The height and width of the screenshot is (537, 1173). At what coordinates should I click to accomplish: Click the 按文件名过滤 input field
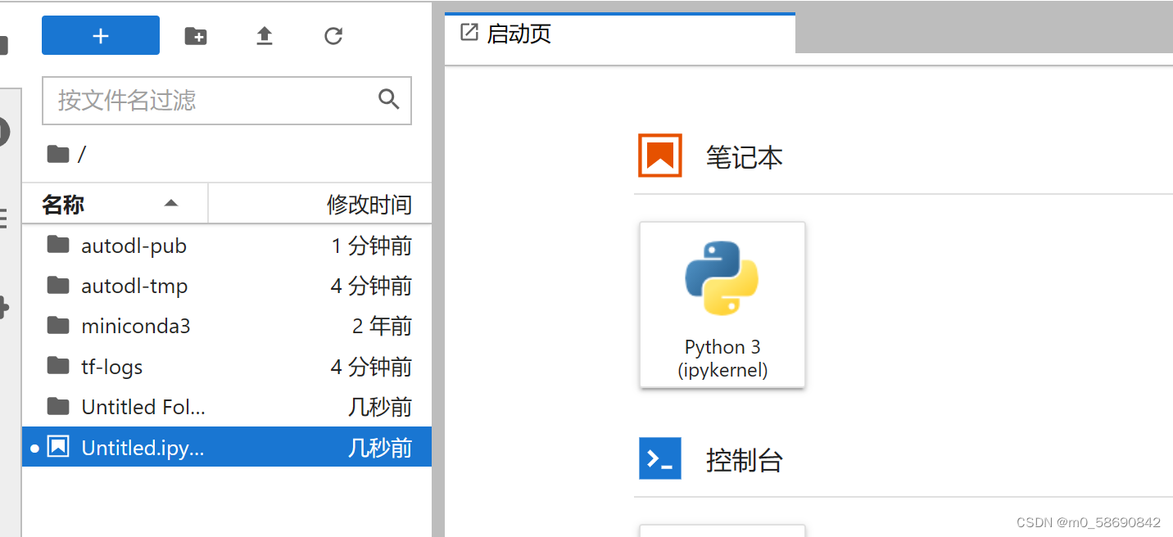pos(205,99)
